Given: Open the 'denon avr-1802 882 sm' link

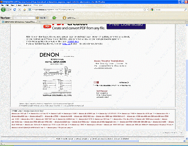Looking at the screenshot, I should tap(84, 116).
